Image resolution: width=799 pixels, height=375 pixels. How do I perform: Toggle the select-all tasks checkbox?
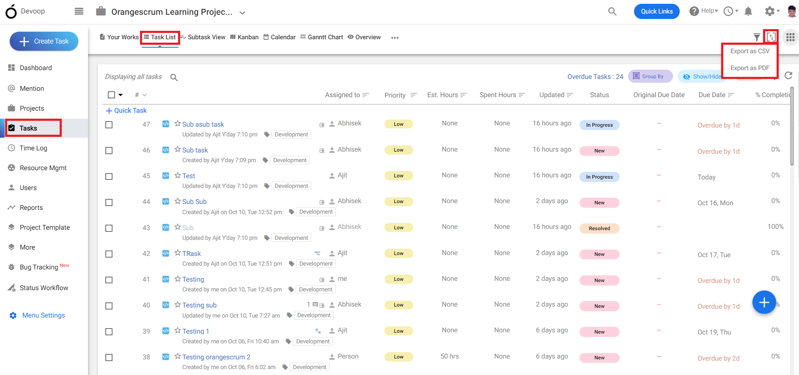pos(111,95)
